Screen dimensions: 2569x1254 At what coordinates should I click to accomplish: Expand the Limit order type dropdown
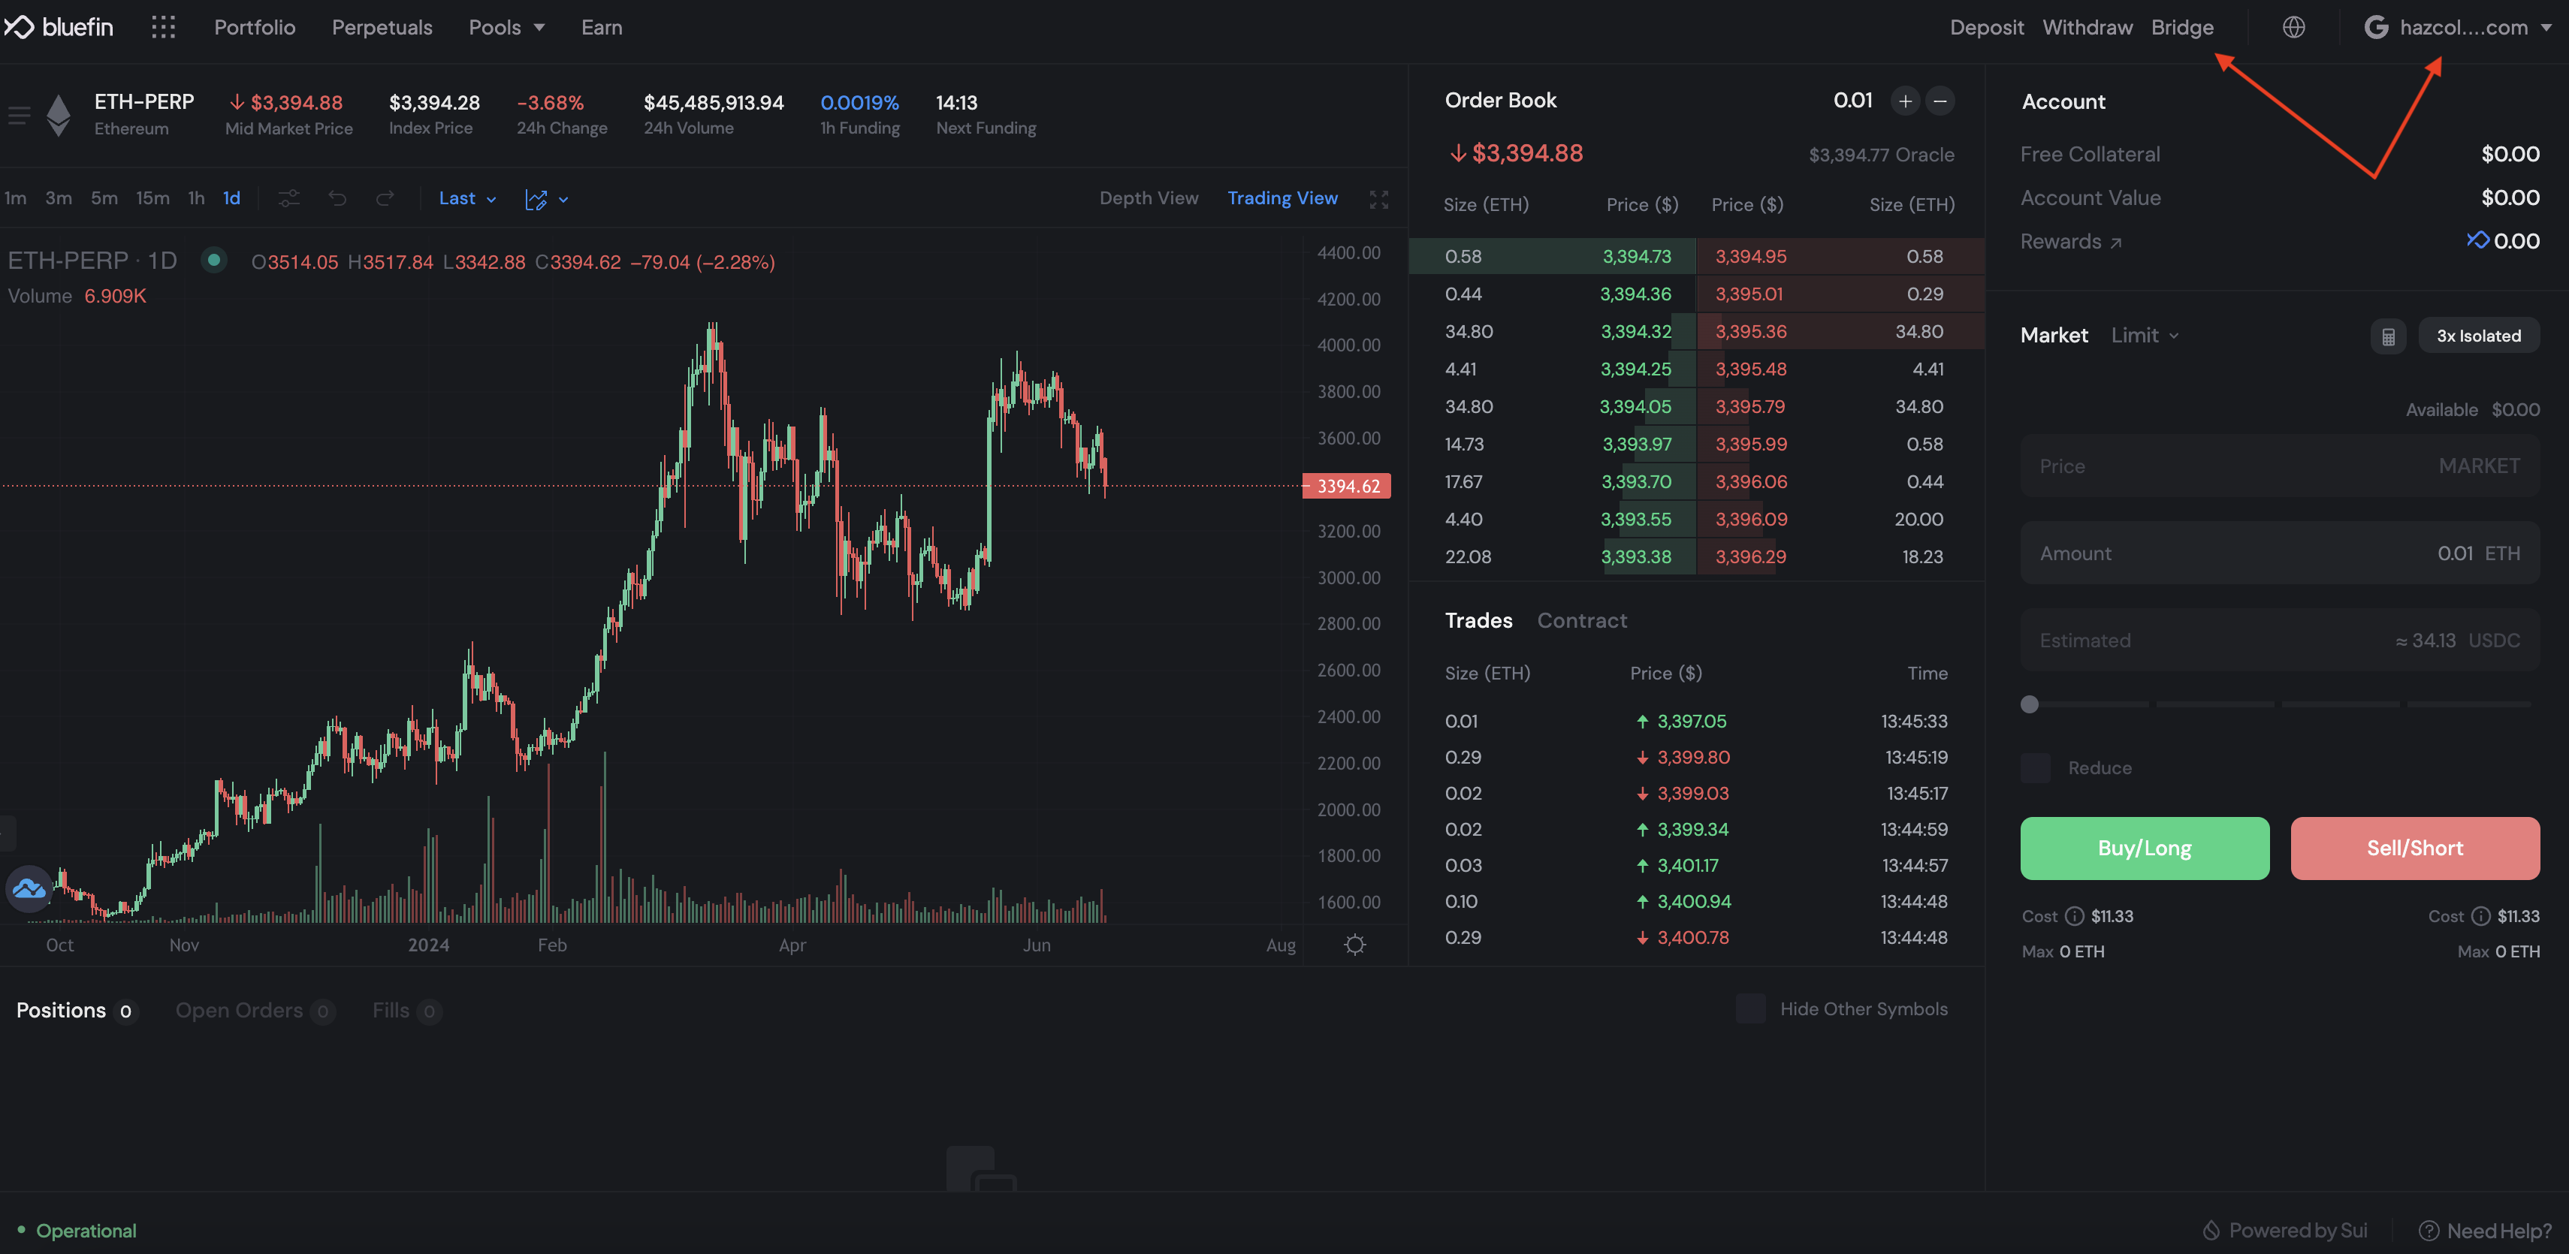(x=2144, y=336)
